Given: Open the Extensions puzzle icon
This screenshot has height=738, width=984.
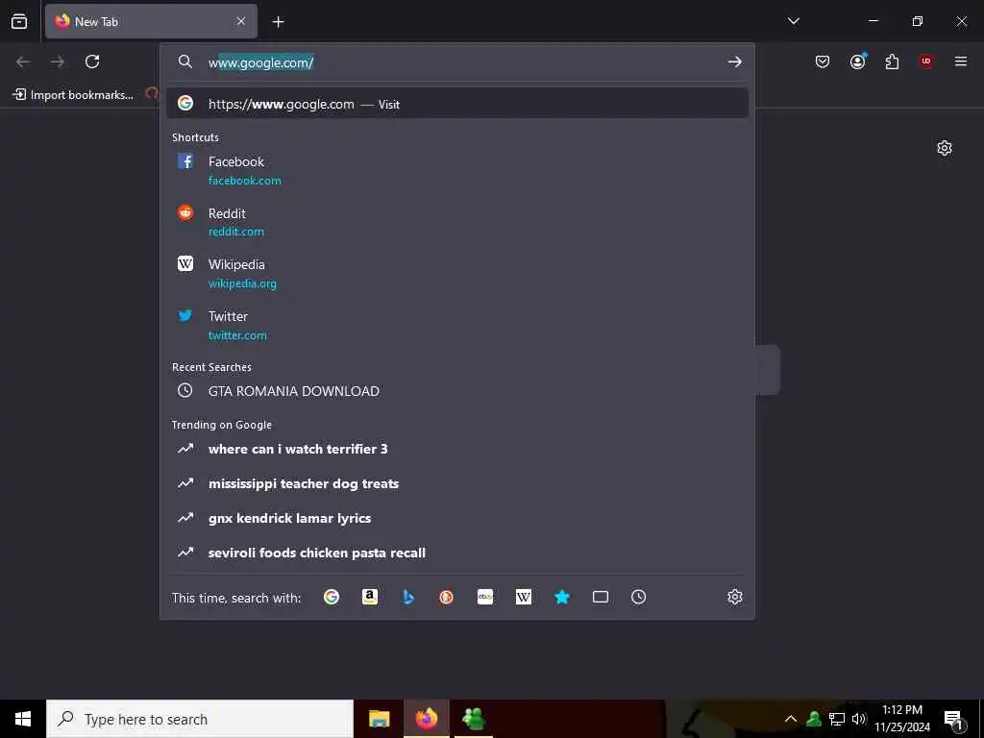Looking at the screenshot, I should (892, 61).
